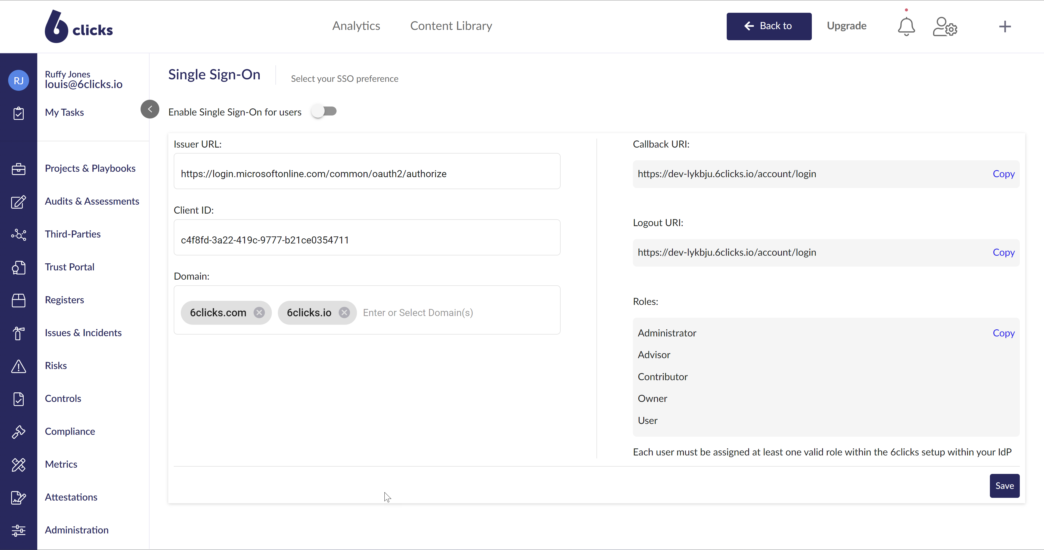Click the Back to button
Screen dimensions: 1044x550
(769, 26)
